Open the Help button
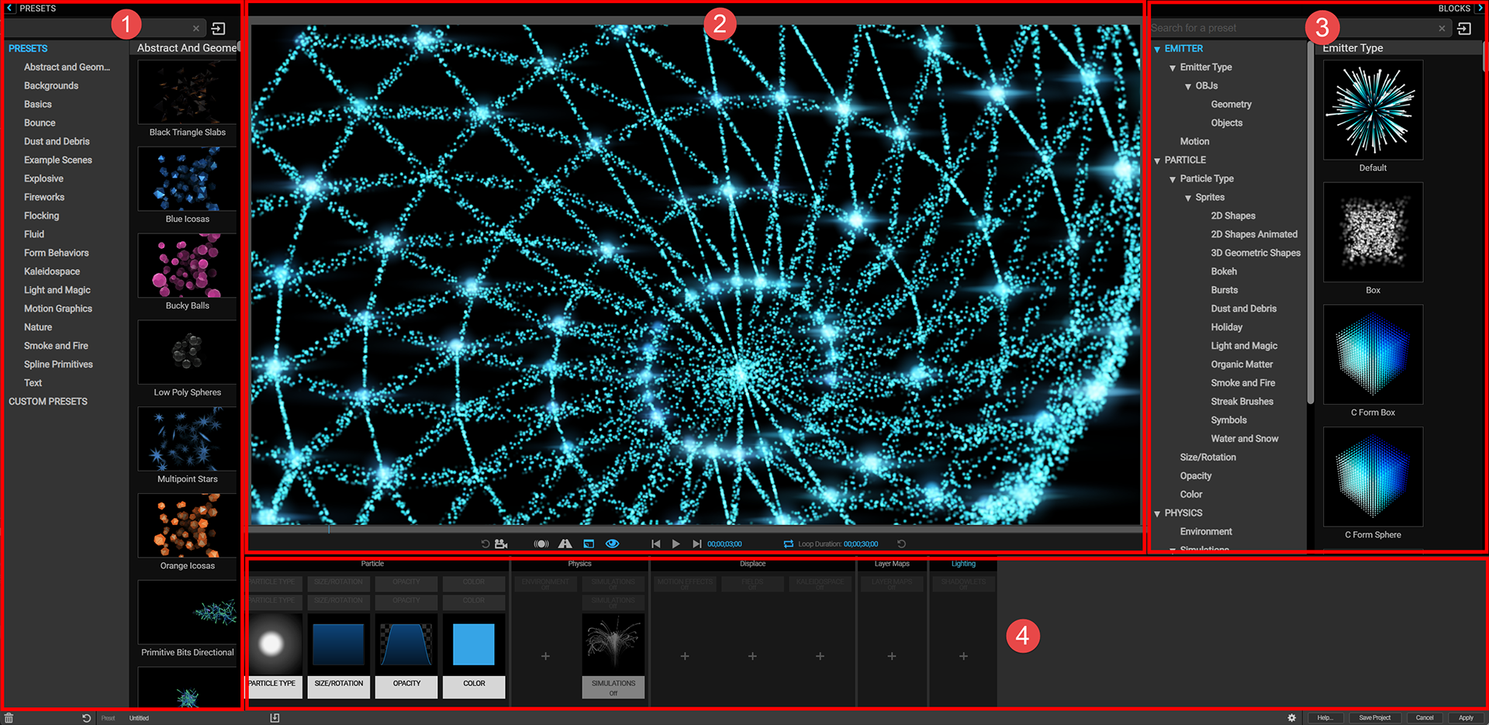The width and height of the screenshot is (1489, 725). [x=1325, y=718]
